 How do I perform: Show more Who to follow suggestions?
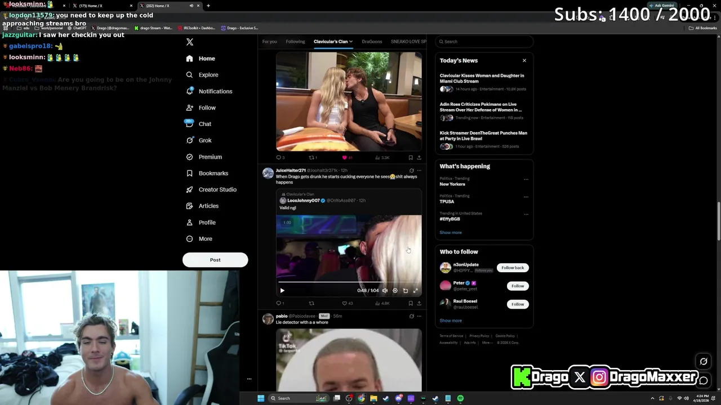point(451,321)
